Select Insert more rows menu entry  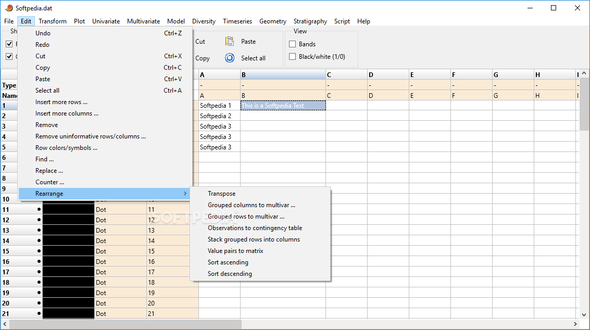tap(105, 102)
